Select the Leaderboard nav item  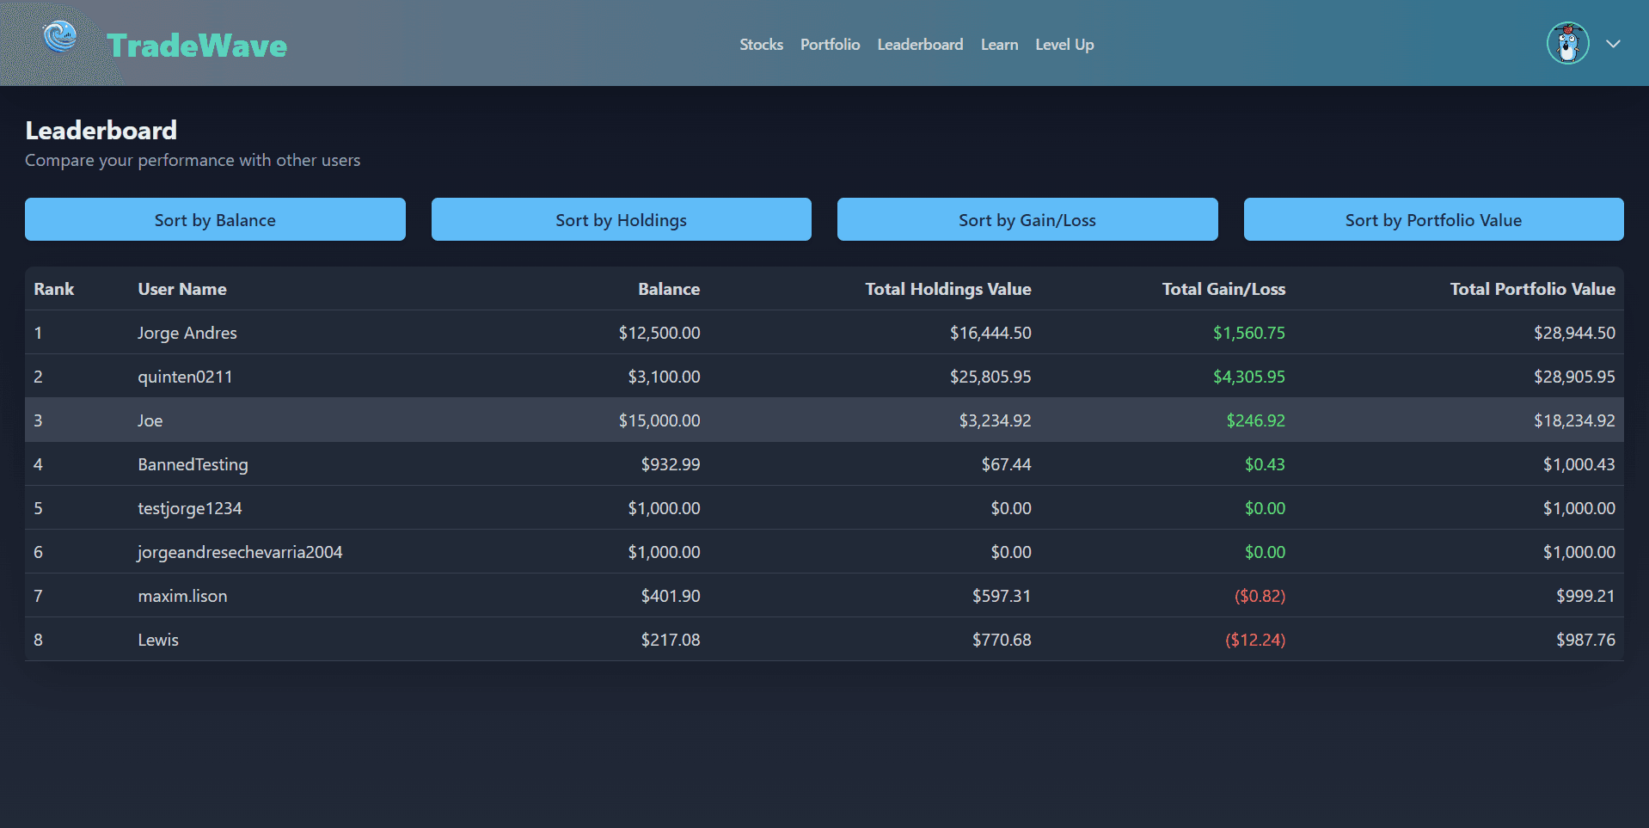coord(920,44)
